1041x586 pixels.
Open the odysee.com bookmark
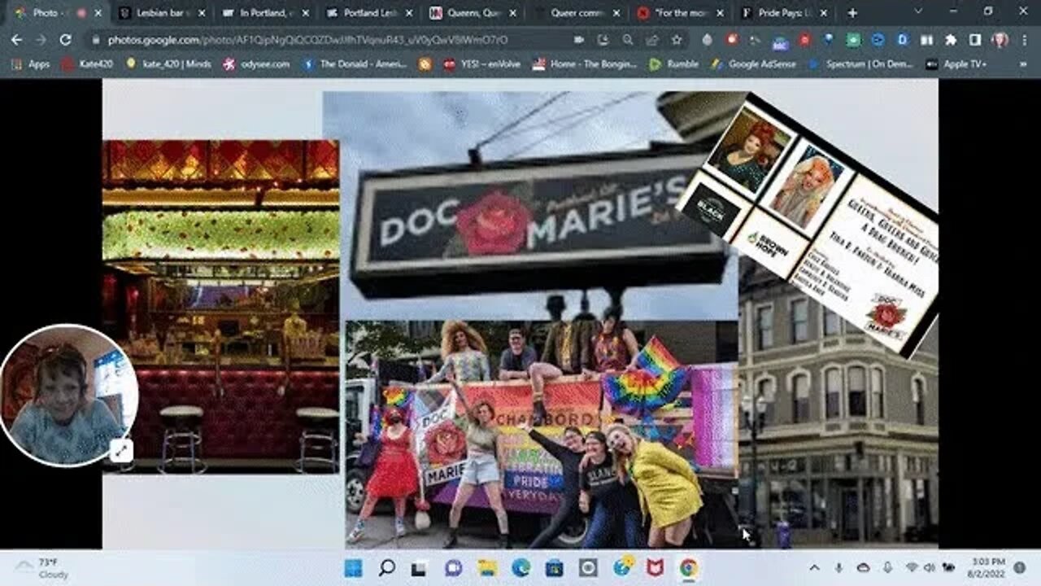(x=257, y=64)
